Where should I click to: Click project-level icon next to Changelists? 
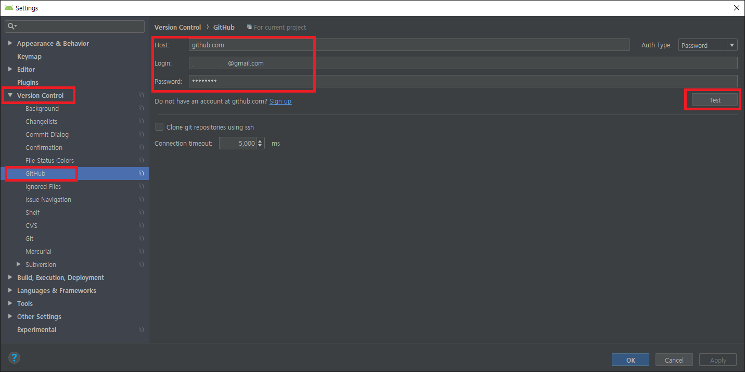(x=141, y=121)
